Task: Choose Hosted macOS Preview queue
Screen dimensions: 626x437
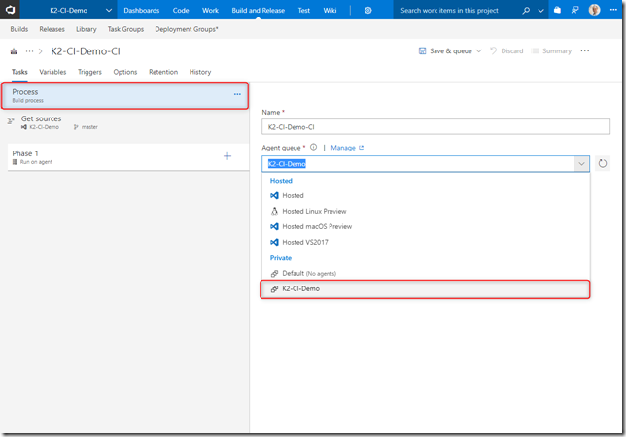Action: (426, 226)
